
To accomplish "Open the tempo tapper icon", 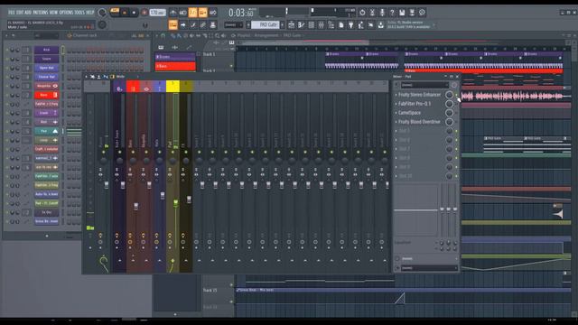I will point(361,25).
